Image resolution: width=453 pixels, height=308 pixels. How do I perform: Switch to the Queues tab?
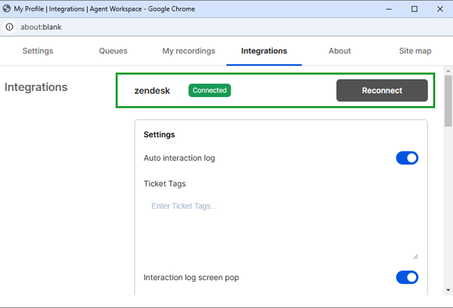click(114, 51)
